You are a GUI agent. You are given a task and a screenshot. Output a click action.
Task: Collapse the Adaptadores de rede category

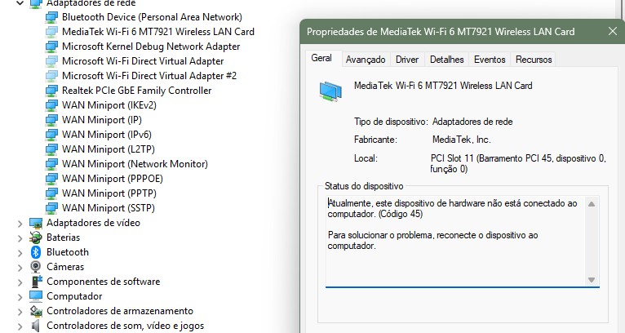point(20,3)
